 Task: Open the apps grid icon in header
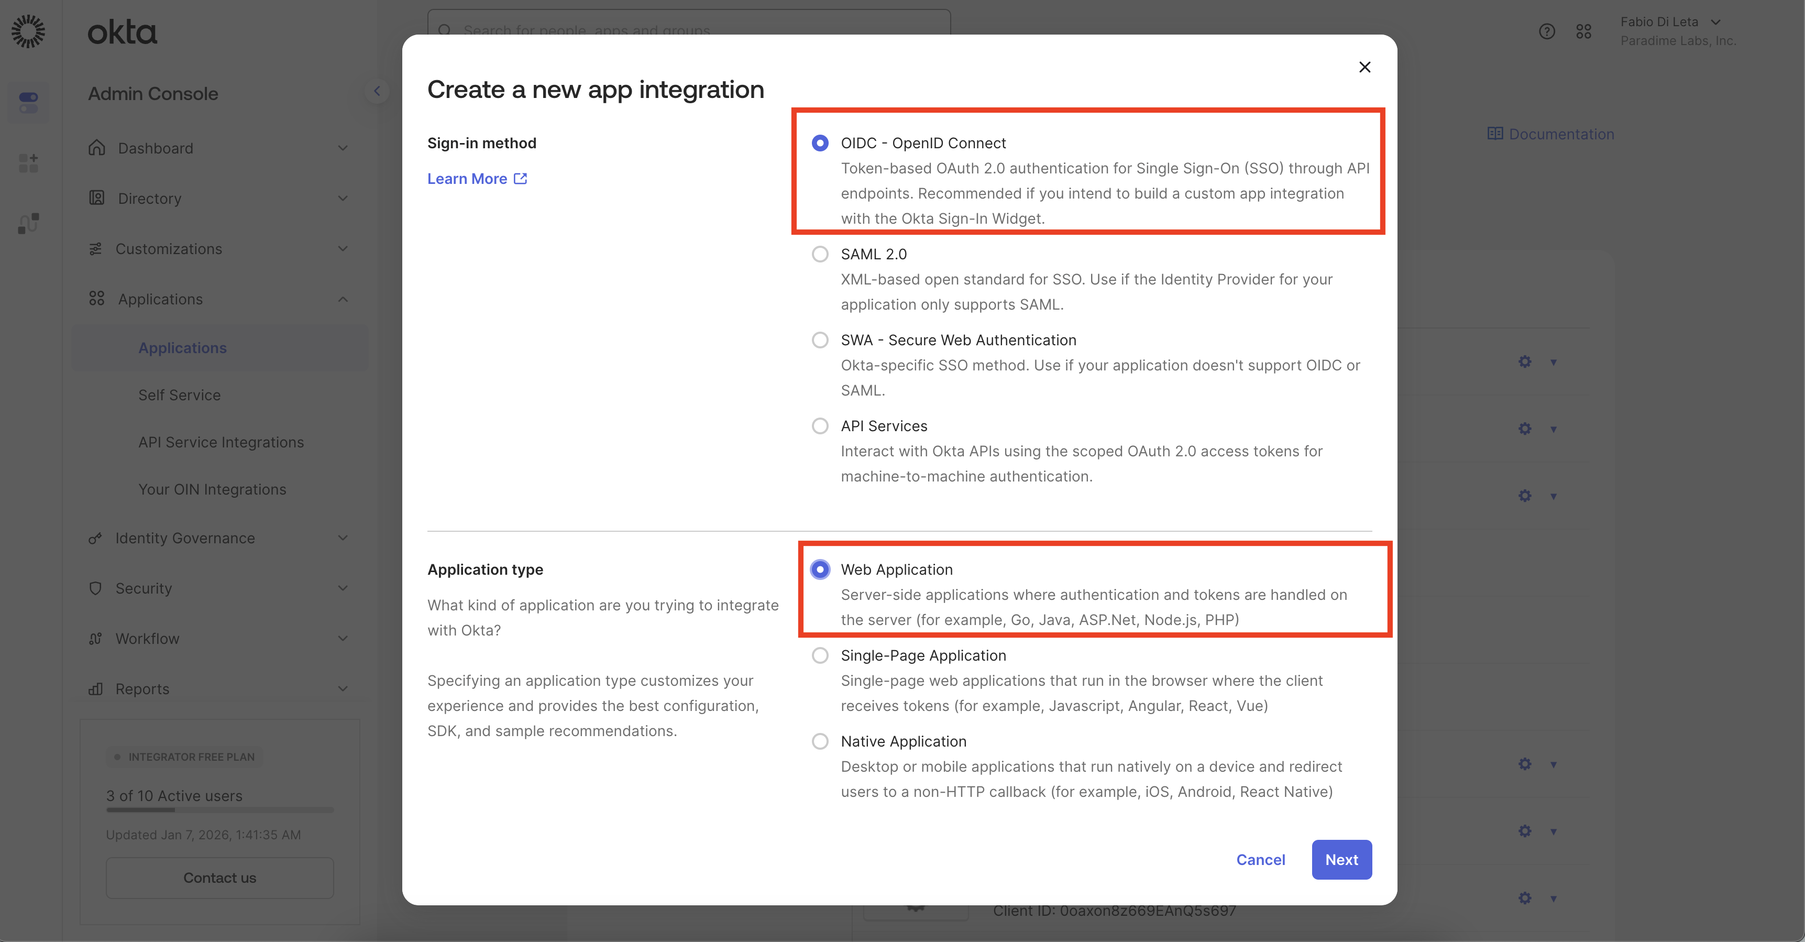[1583, 31]
